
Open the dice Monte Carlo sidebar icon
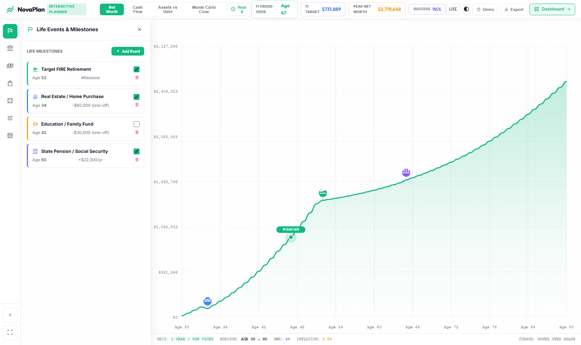click(10, 101)
